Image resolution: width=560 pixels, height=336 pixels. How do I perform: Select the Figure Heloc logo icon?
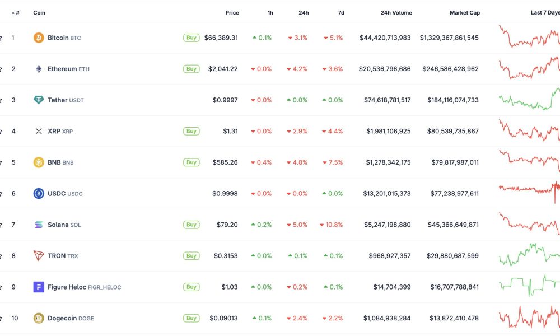[38, 287]
